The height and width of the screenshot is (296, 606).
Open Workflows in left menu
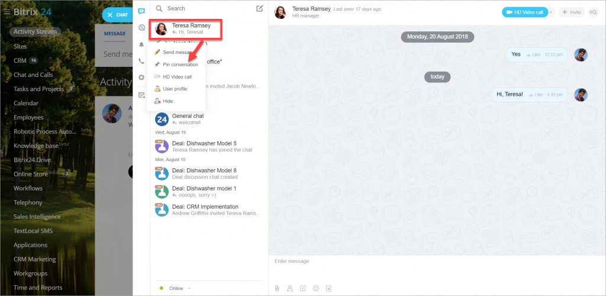point(28,188)
